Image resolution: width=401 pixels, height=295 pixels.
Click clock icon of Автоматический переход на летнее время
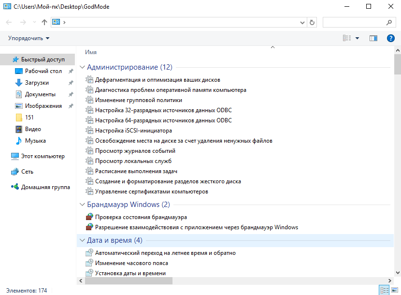click(89, 253)
